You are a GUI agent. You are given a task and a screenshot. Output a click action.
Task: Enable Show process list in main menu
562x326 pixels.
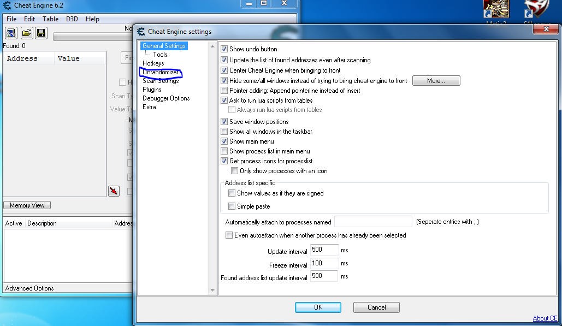[x=224, y=151]
